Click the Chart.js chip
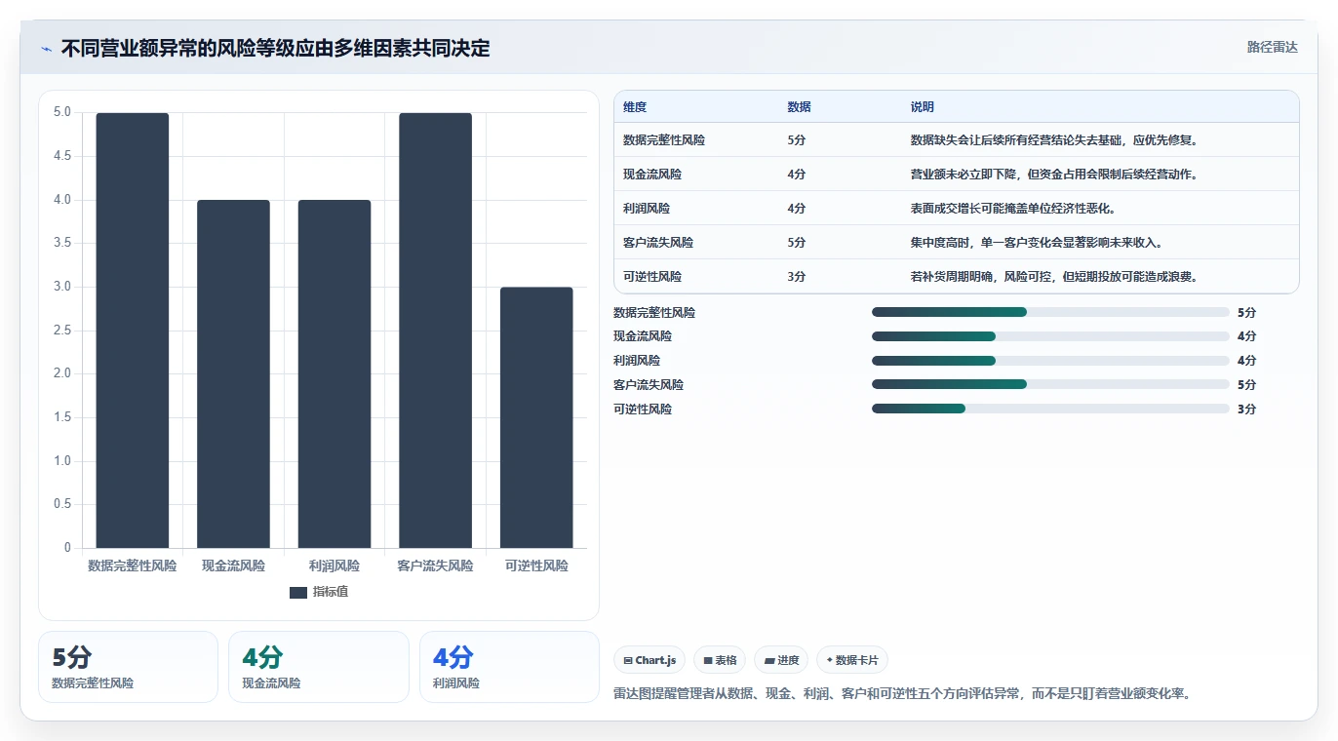 click(x=649, y=660)
